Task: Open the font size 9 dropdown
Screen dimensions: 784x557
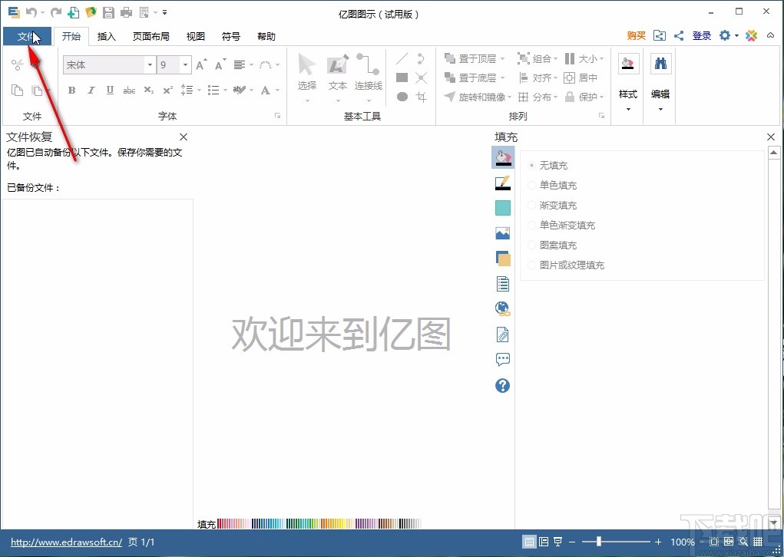Action: point(185,65)
